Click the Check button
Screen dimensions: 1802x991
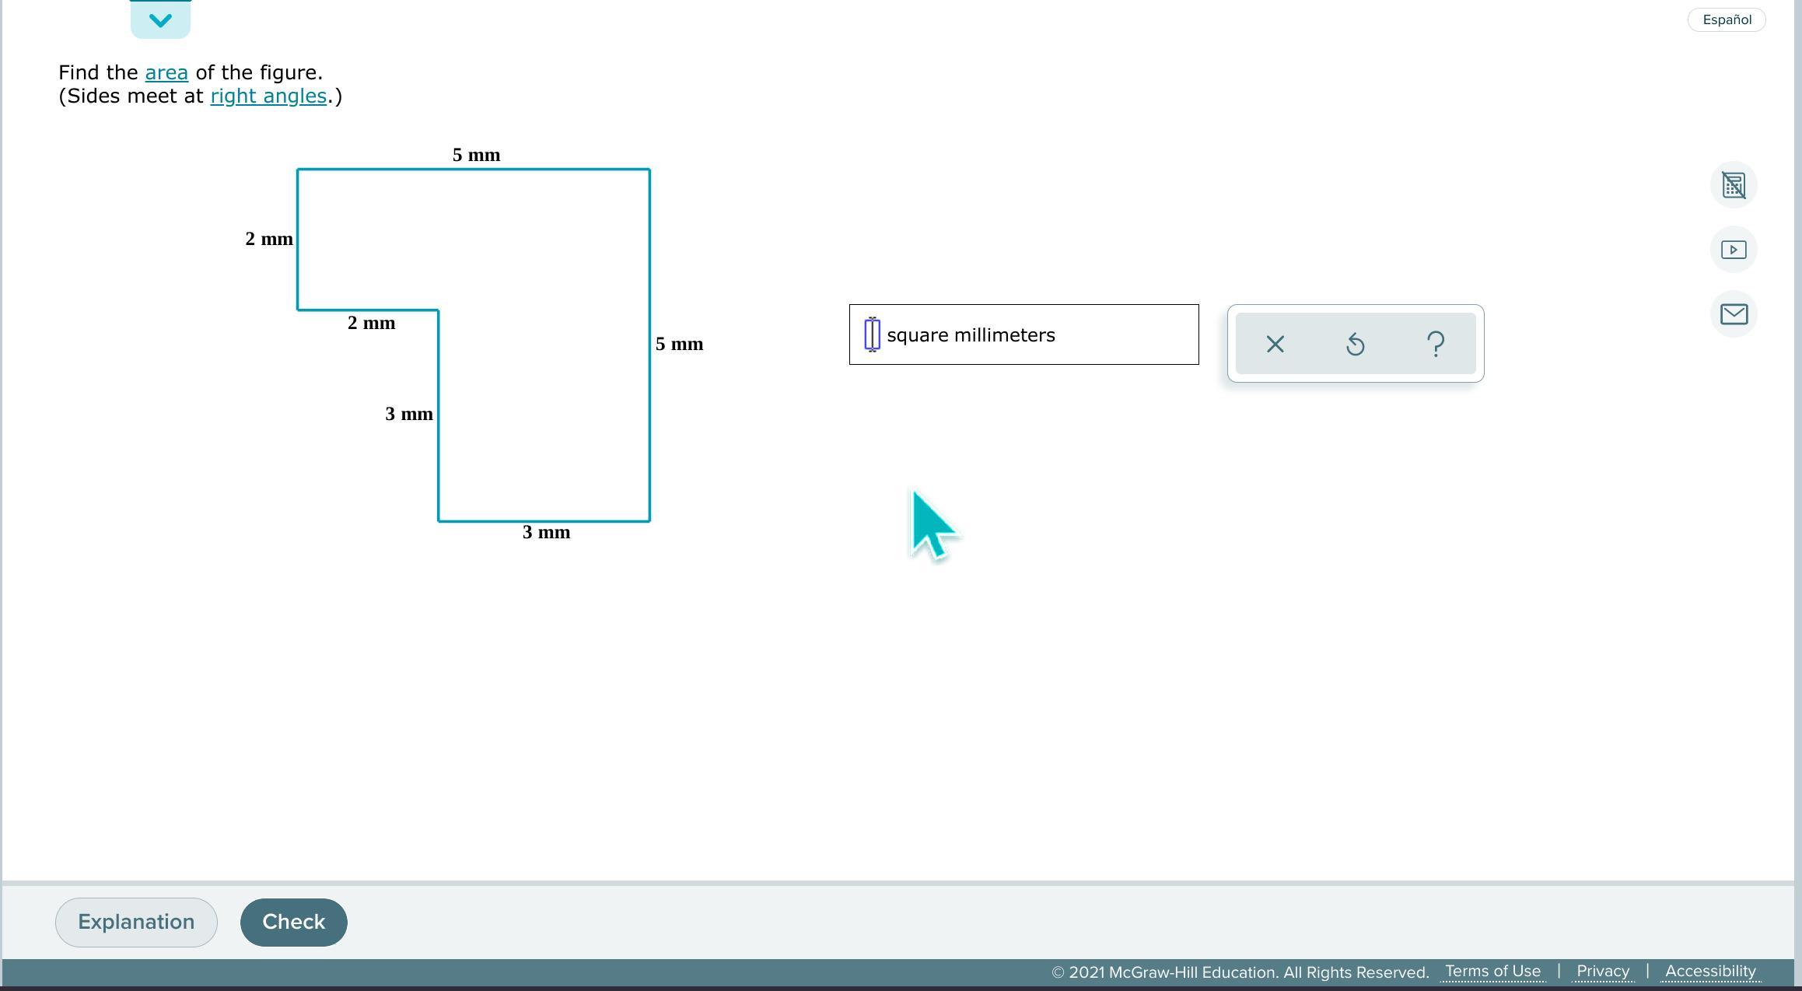[x=293, y=922]
